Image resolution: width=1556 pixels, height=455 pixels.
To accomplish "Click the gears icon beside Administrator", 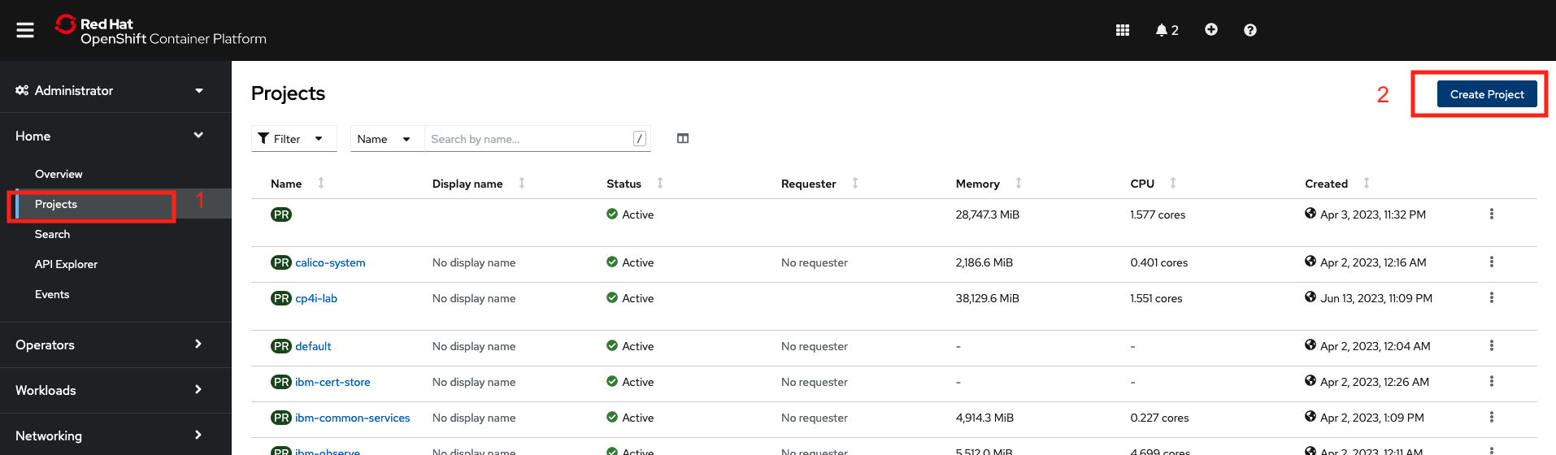I will click(22, 90).
